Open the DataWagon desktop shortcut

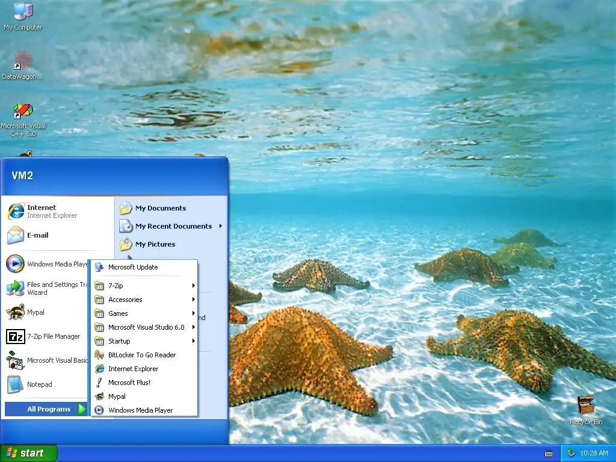pyautogui.click(x=23, y=65)
